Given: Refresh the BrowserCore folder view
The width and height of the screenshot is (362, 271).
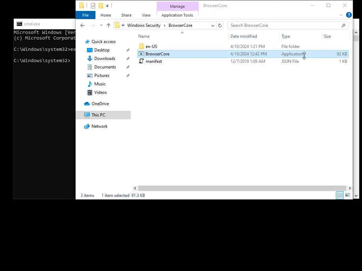Looking at the screenshot, I should click(x=220, y=25).
